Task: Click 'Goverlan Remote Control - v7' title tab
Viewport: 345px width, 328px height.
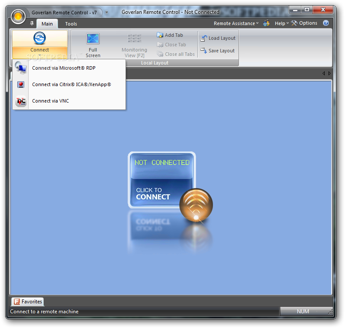Action: (x=64, y=13)
